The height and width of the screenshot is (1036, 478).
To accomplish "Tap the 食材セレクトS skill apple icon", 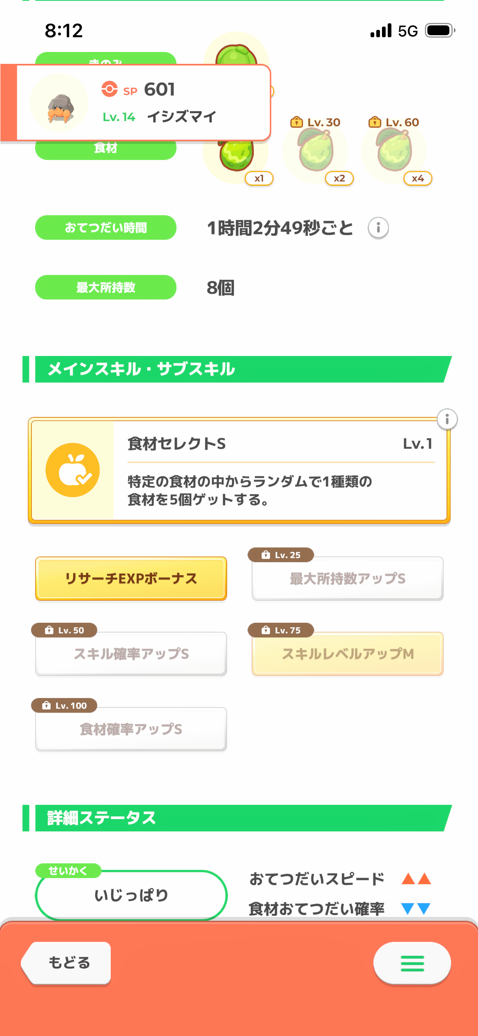I will click(x=73, y=470).
